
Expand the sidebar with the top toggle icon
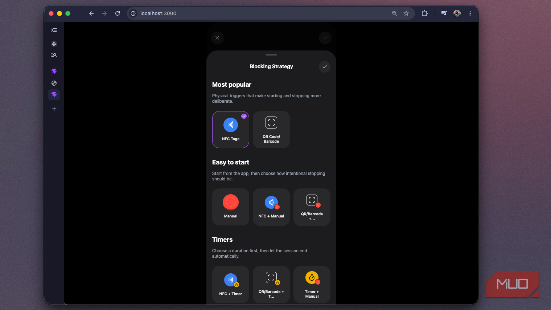click(x=54, y=30)
